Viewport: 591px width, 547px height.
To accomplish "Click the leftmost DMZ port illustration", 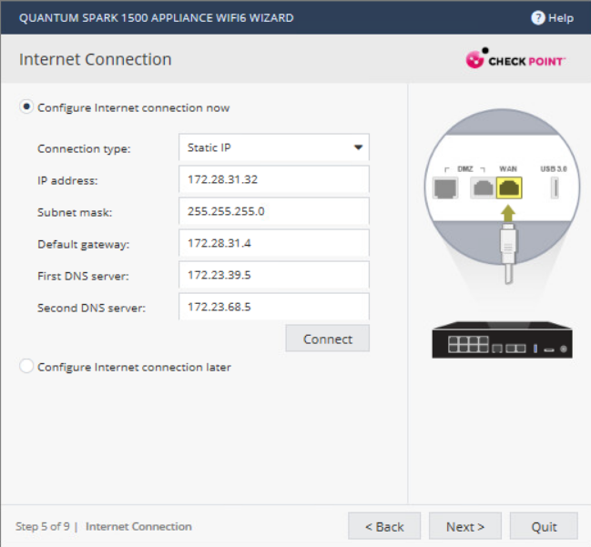I will 445,188.
